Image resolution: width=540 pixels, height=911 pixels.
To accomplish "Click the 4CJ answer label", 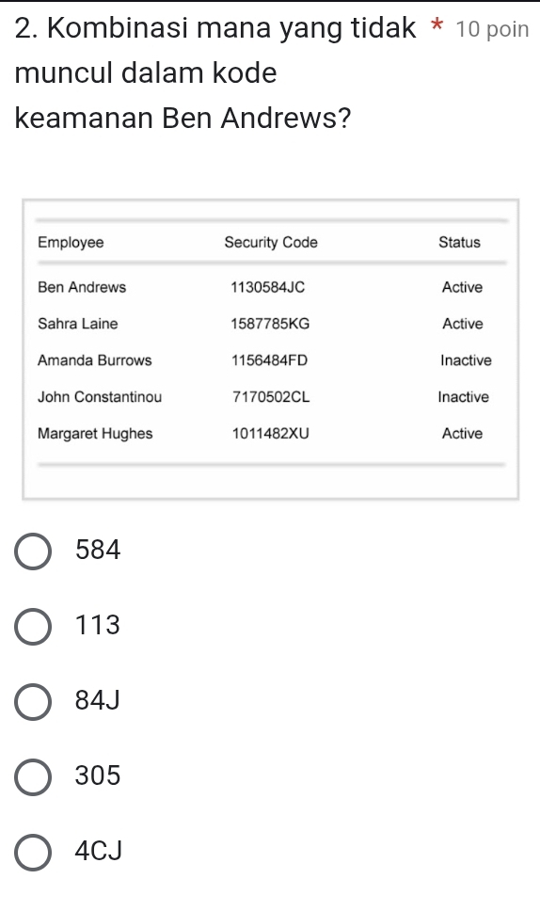I will click(x=98, y=851).
